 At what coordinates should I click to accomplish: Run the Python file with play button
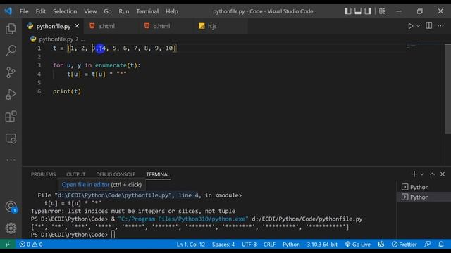pos(410,26)
